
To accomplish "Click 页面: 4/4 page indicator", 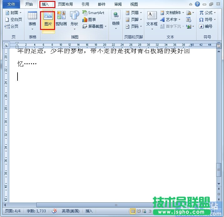I will [13, 211].
